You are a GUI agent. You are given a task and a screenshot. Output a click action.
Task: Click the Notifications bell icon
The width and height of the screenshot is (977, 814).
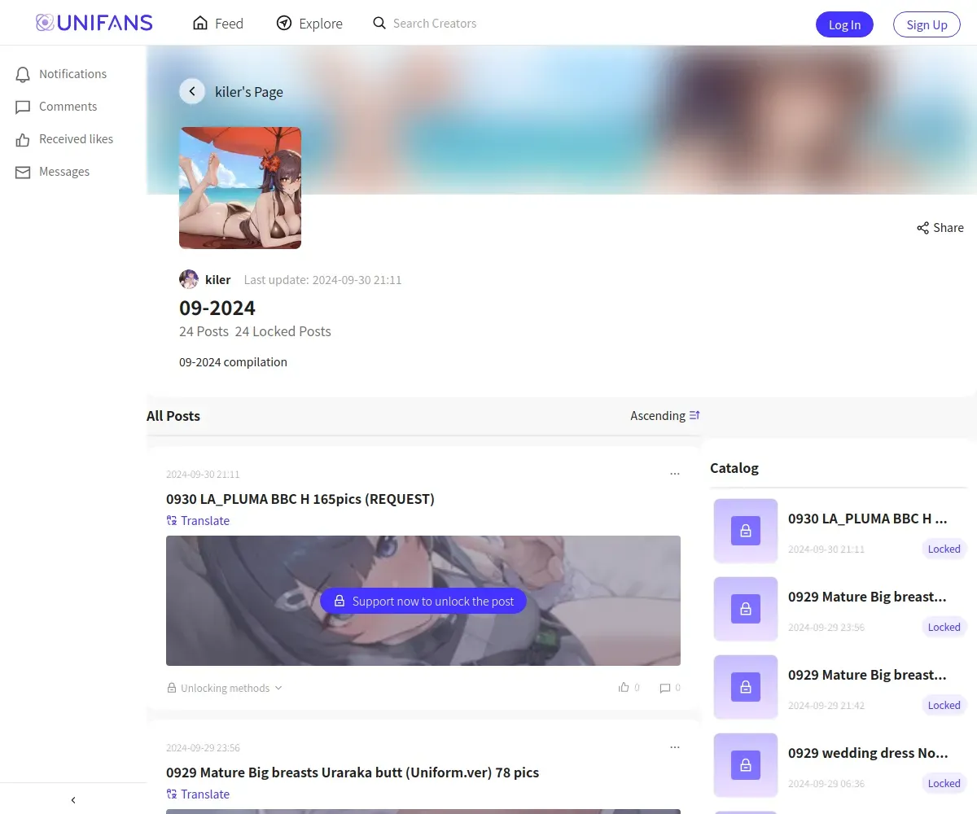pos(23,74)
